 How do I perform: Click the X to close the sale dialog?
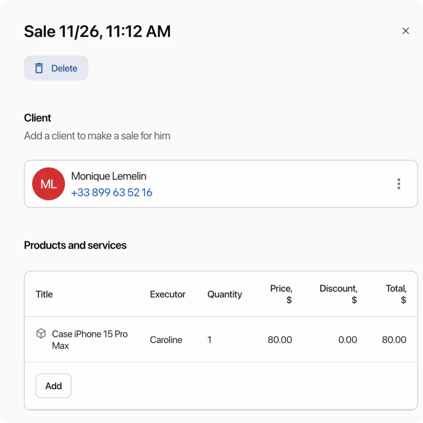coord(406,30)
